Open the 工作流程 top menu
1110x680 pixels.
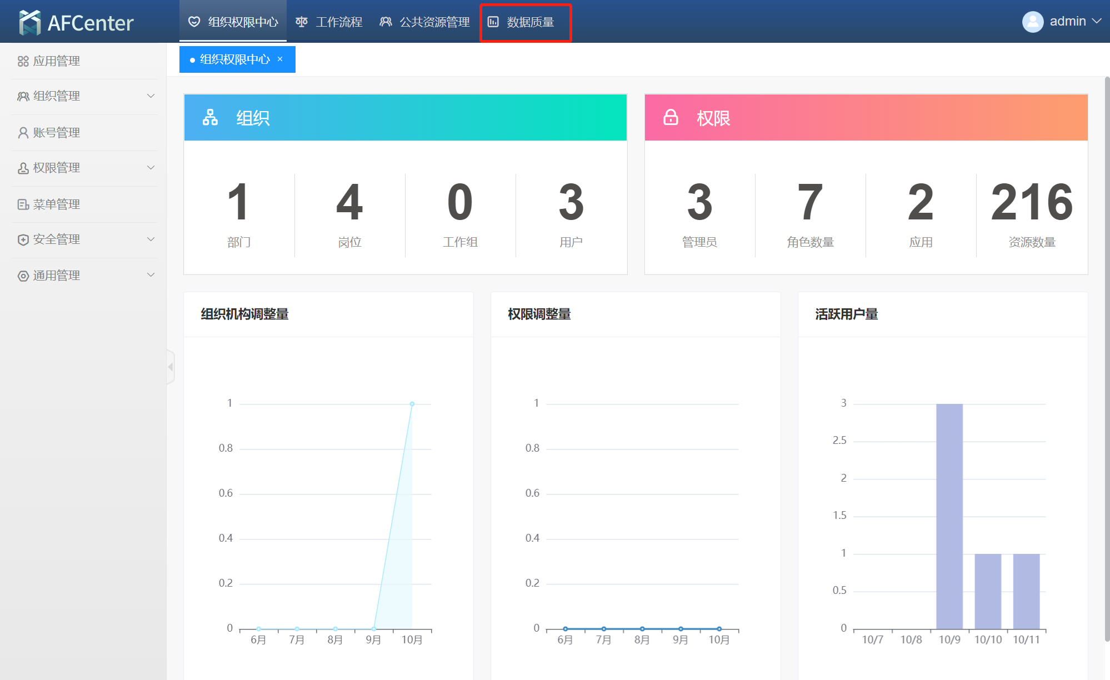(329, 22)
